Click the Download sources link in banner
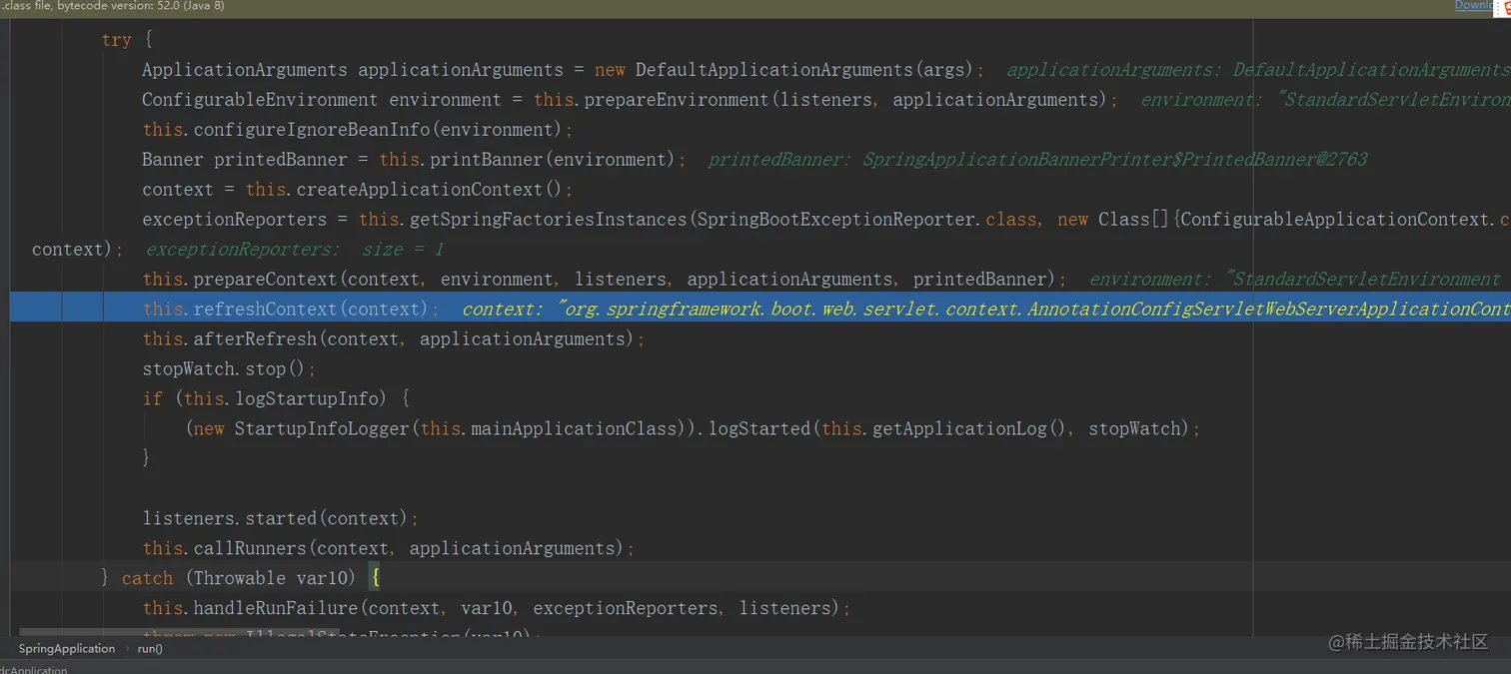Image resolution: width=1511 pixels, height=674 pixels. (1474, 5)
